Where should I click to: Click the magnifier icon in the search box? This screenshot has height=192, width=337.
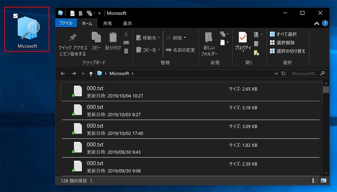point(322,73)
